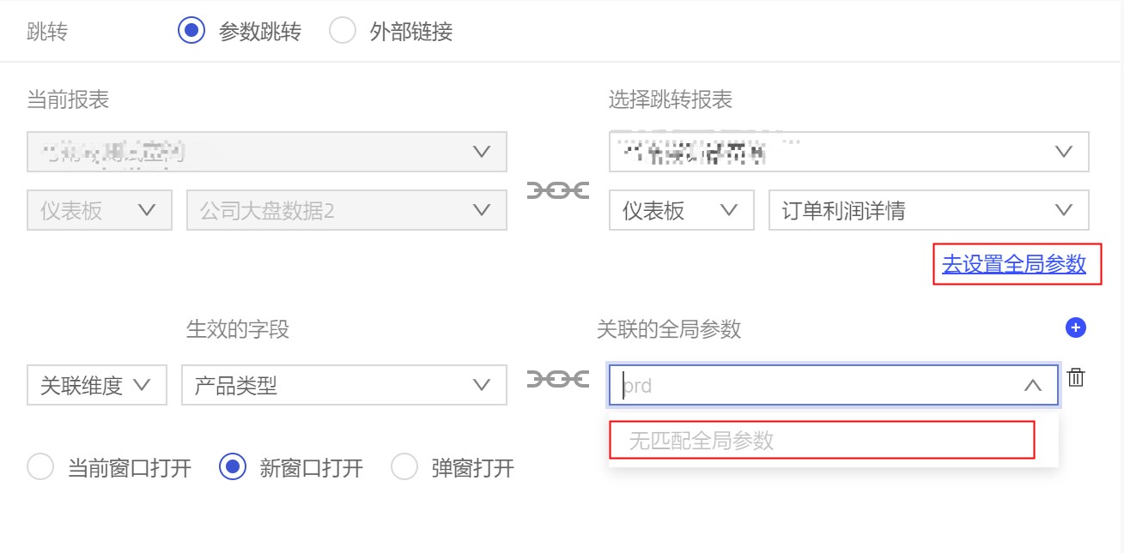Click the 去设置全局参数 link
1124x553 pixels.
(x=1013, y=264)
